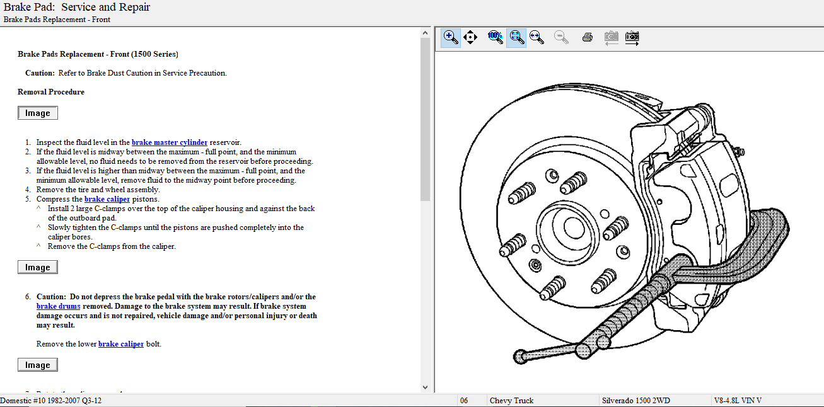Open brake caliper link in Remove lower bolt step

121,344
